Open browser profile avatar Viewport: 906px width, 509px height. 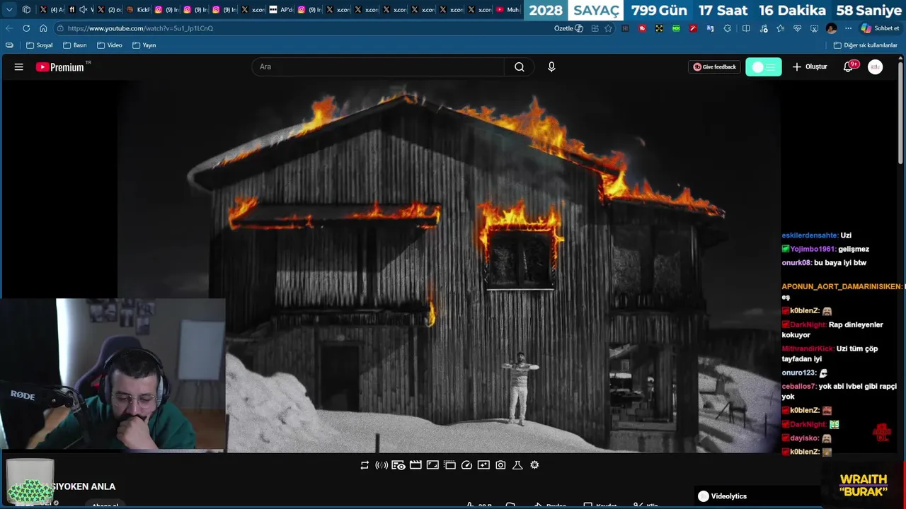pyautogui.click(x=831, y=28)
